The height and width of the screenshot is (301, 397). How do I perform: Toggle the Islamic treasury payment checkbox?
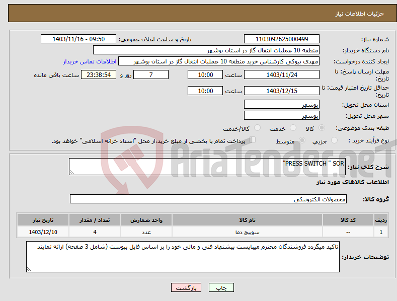point(253,140)
